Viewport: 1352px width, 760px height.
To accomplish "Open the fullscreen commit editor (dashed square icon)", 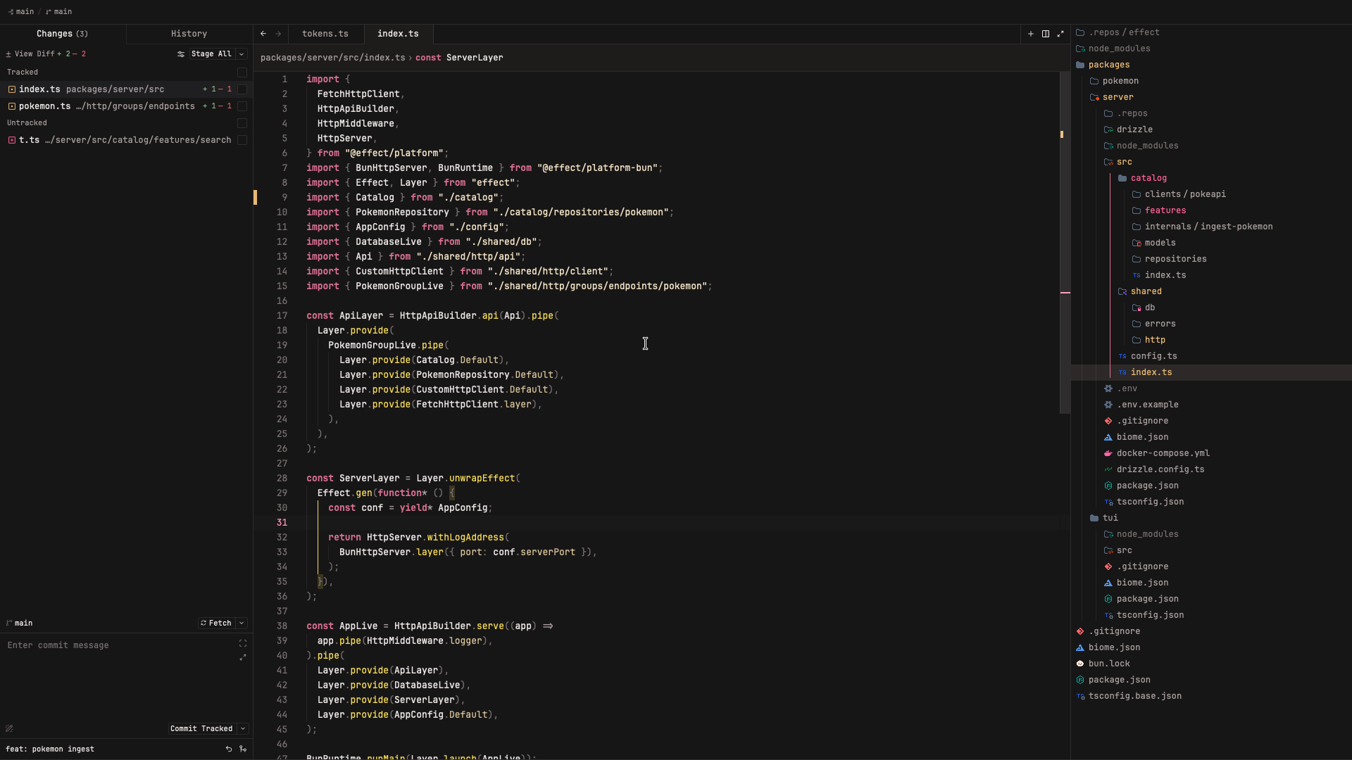I will [243, 644].
